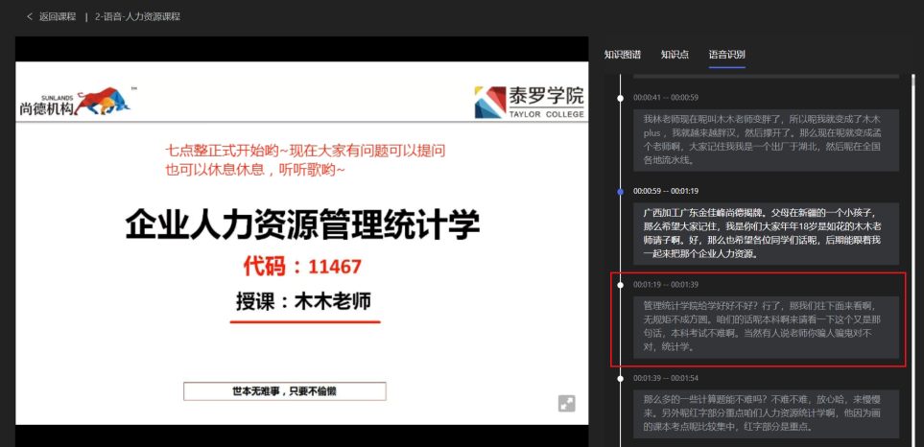Viewport: 924px width, 447px height.
Task: Click the timeline dot at 00:00:41
Action: coord(620,98)
